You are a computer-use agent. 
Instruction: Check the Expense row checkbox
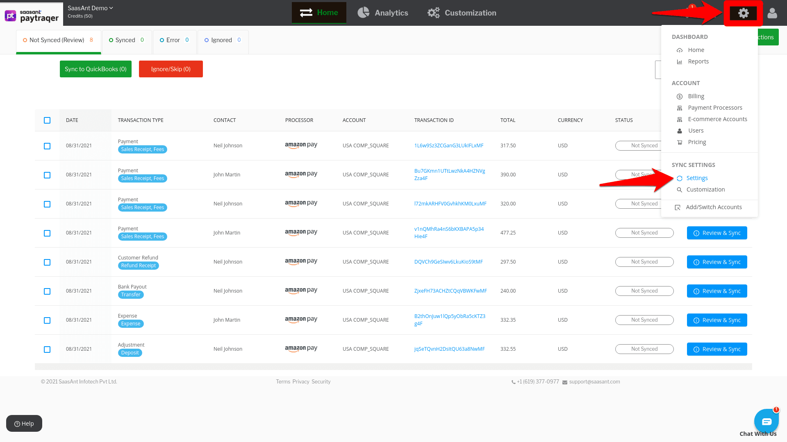pos(47,320)
